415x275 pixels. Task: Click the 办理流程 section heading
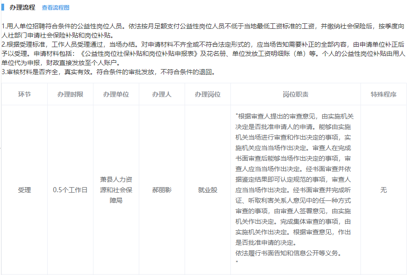(22, 7)
